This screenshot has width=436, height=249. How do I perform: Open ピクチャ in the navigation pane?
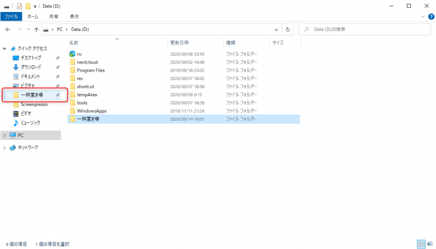coord(28,85)
